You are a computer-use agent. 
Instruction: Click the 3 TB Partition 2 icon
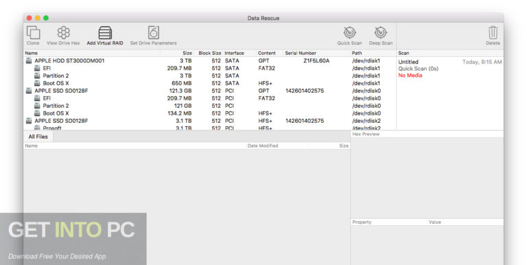pos(37,76)
